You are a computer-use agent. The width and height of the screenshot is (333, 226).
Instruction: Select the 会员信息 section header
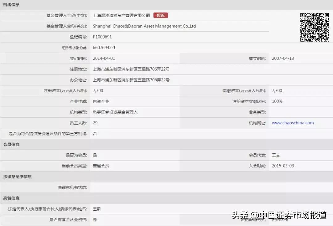click(x=11, y=144)
